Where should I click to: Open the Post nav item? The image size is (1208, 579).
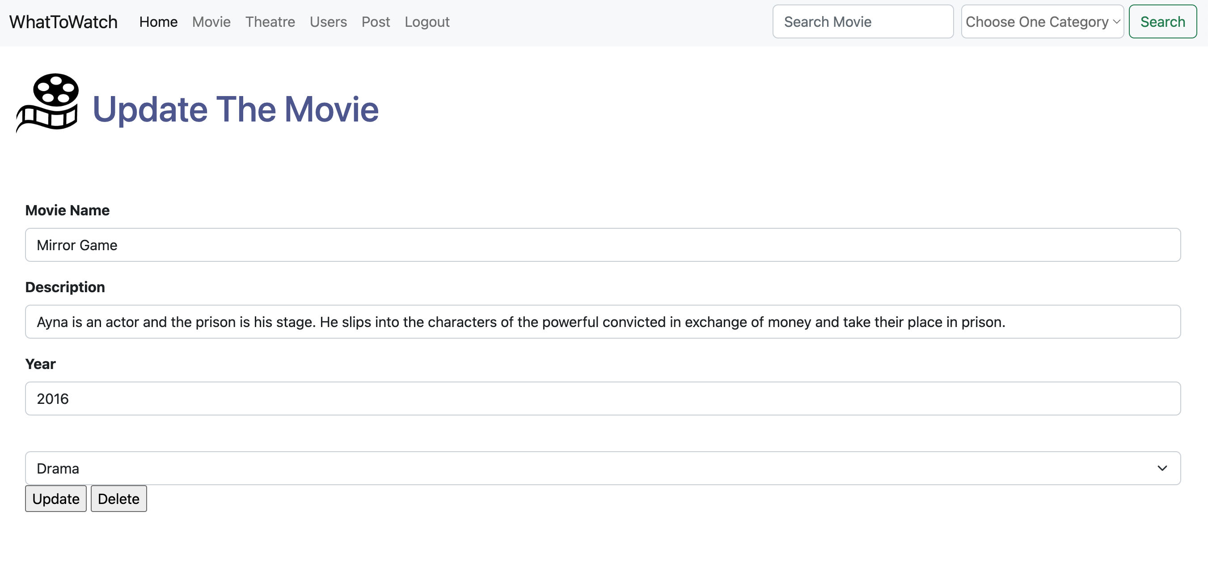pyautogui.click(x=376, y=22)
